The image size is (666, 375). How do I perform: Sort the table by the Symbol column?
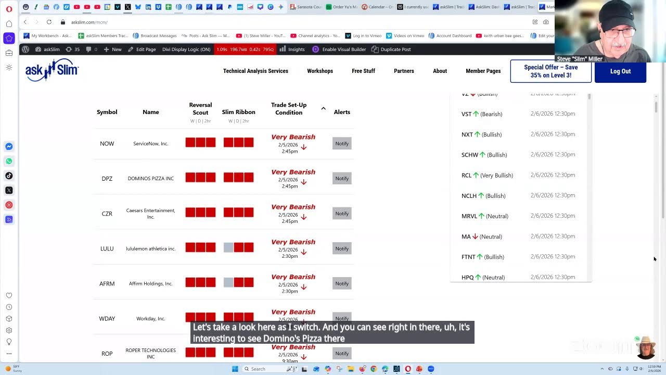[x=107, y=112]
